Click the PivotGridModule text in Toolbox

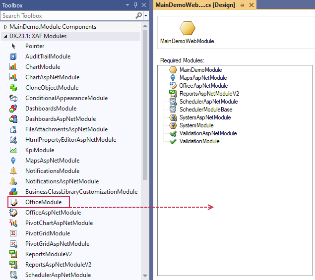click(x=48, y=233)
